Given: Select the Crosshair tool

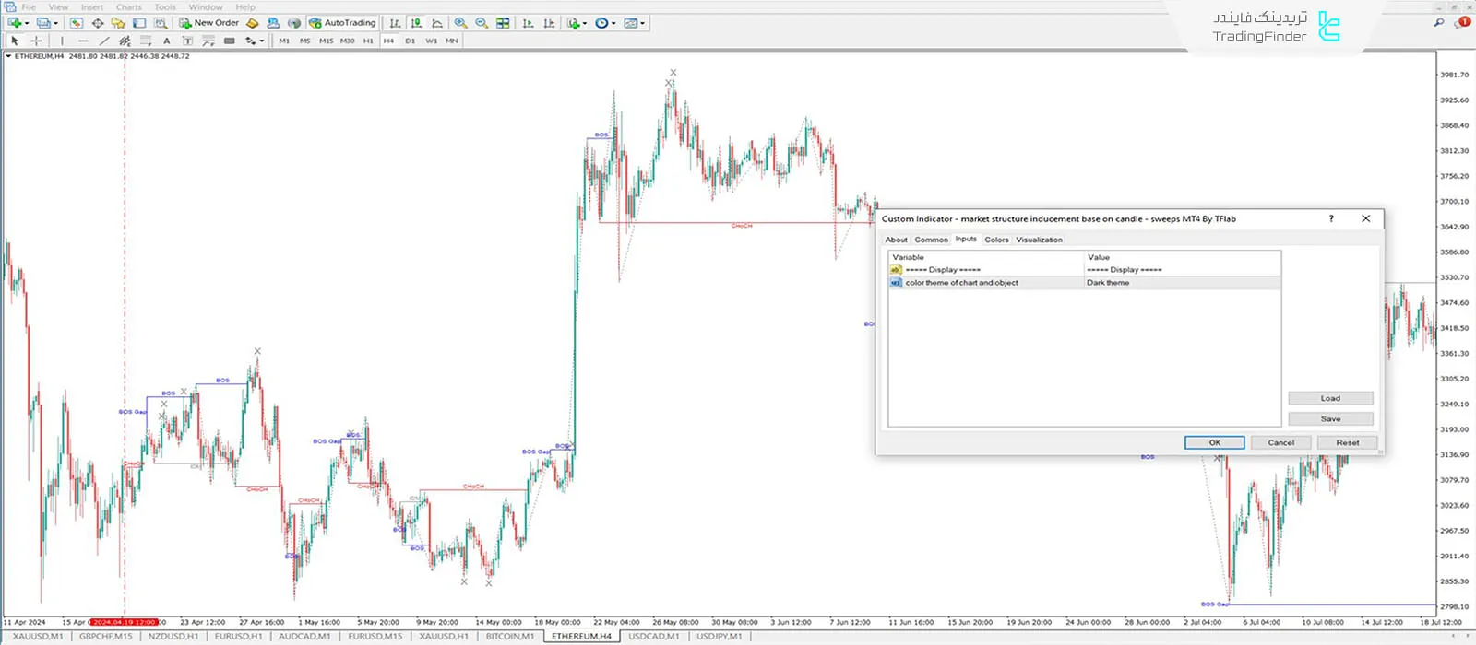Looking at the screenshot, I should click(x=37, y=41).
